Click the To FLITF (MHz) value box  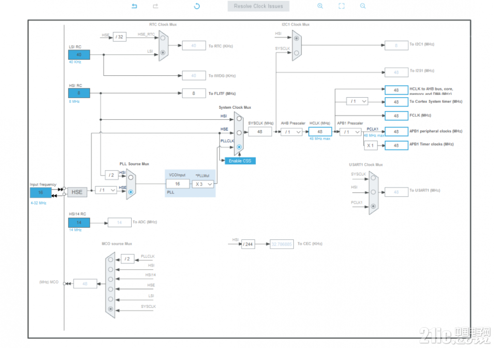pos(194,93)
